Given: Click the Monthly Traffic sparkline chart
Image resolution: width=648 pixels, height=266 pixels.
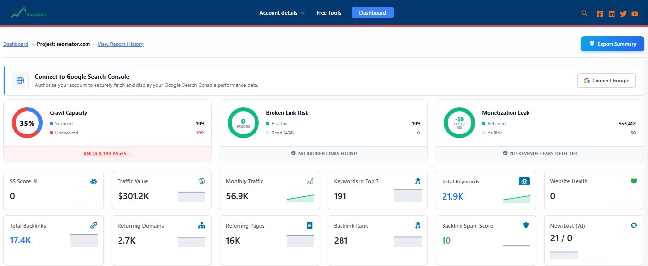Looking at the screenshot, I should (x=300, y=198).
